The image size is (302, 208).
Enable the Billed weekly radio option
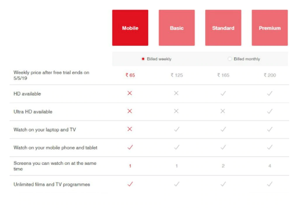point(143,59)
